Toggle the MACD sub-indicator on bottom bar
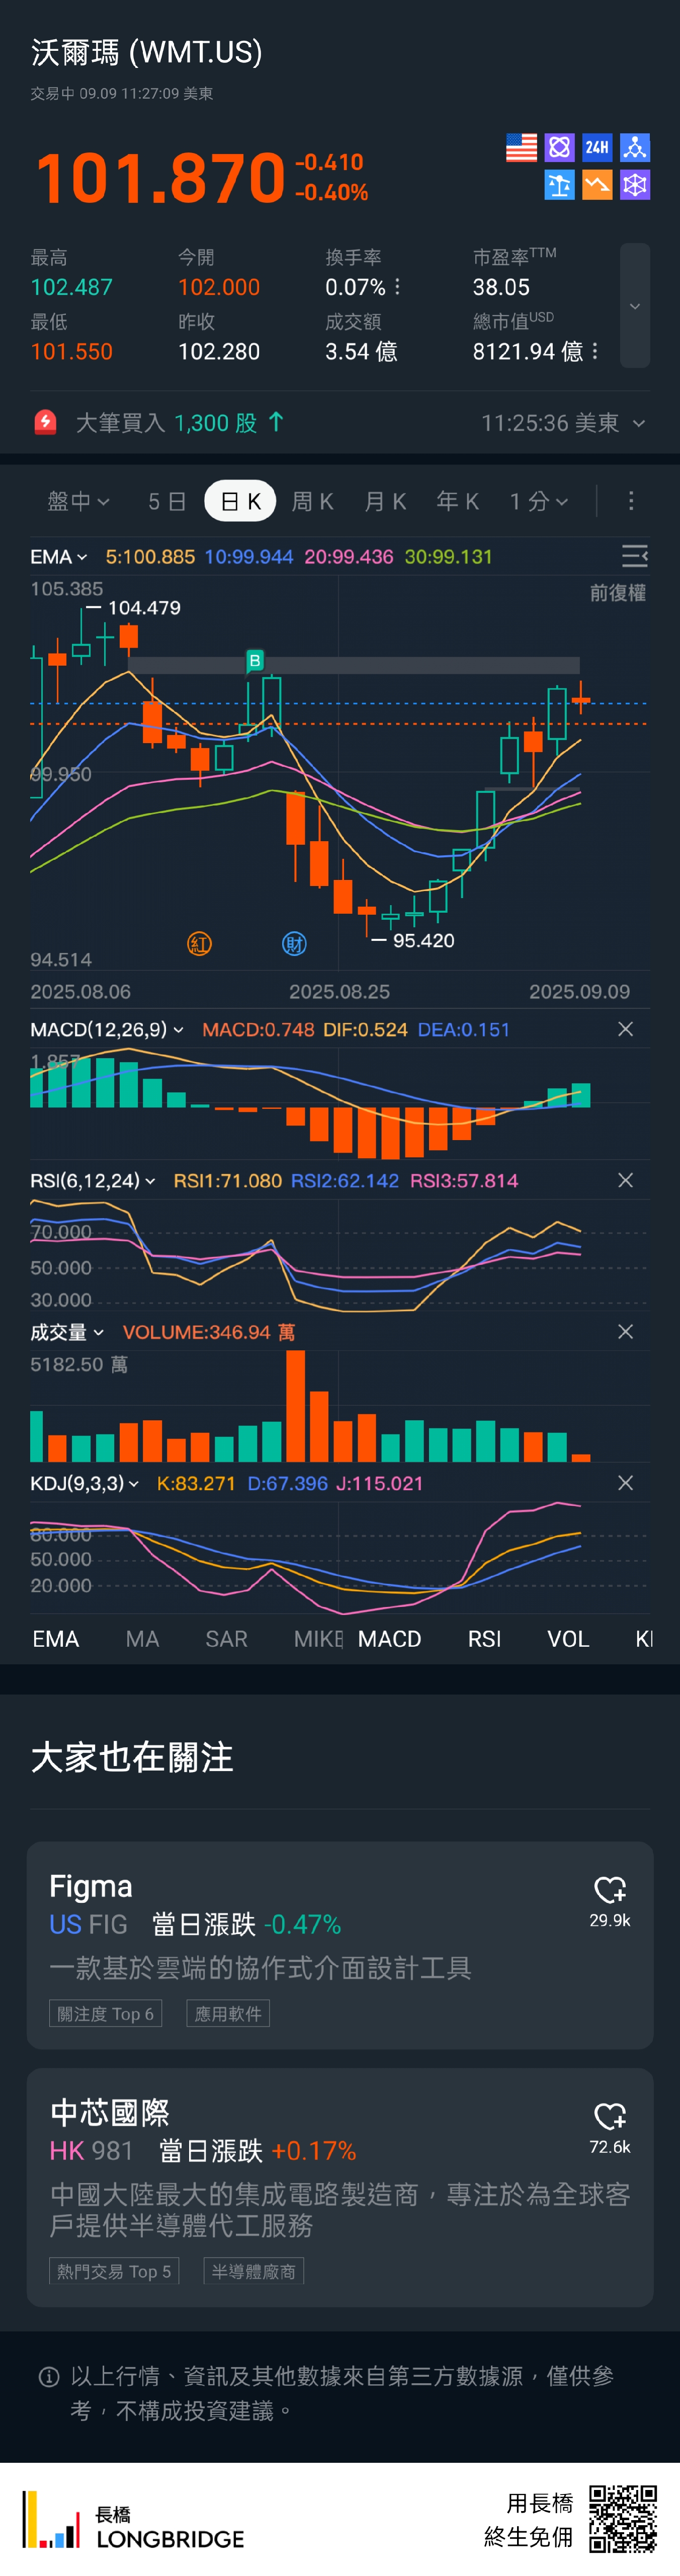Image resolution: width=680 pixels, height=2576 pixels. tap(389, 1639)
